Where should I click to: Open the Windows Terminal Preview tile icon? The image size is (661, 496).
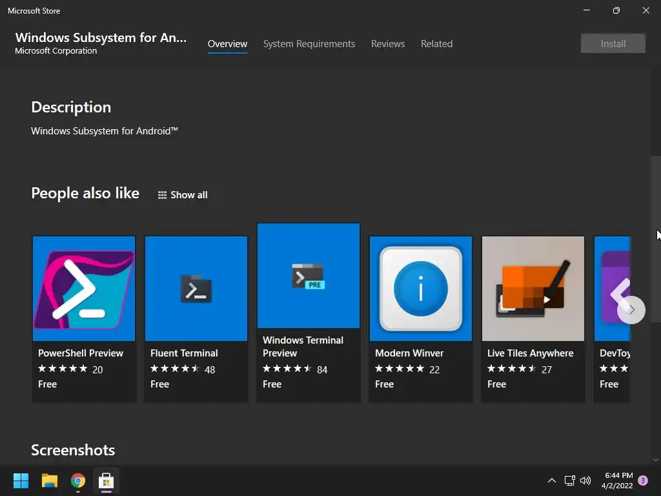[309, 276]
